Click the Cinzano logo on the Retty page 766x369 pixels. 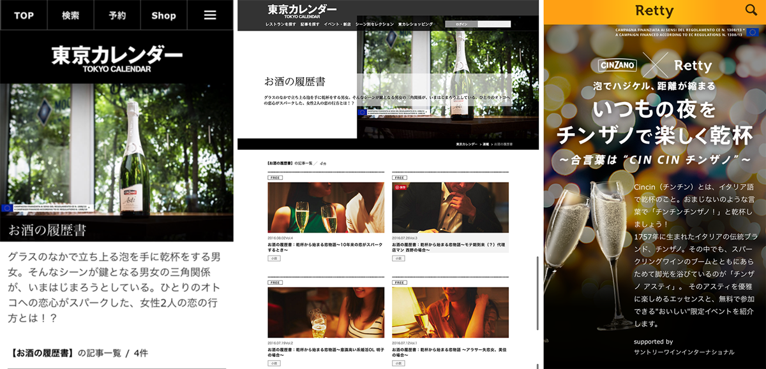point(618,66)
